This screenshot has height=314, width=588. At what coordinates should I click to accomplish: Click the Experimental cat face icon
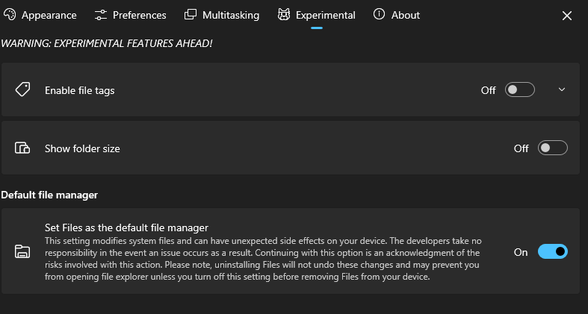[x=284, y=15]
